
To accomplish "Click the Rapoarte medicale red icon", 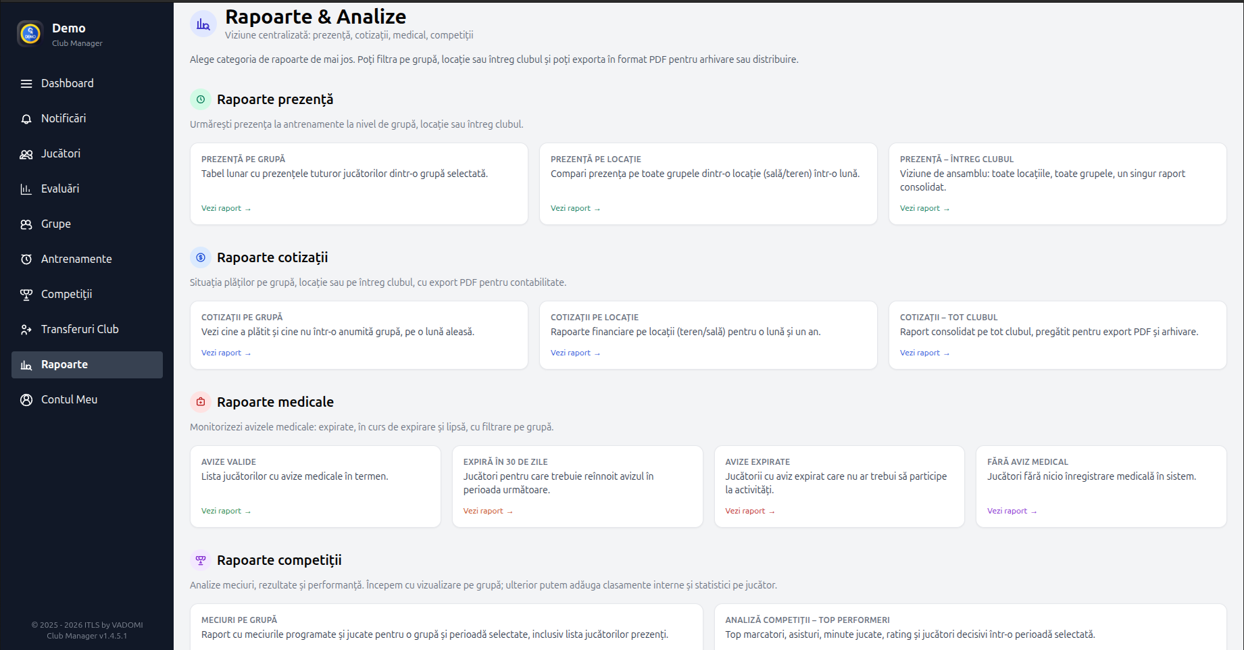I will pyautogui.click(x=201, y=402).
